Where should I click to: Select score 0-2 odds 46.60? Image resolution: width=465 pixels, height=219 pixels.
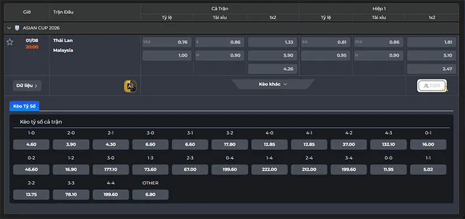pos(31,170)
